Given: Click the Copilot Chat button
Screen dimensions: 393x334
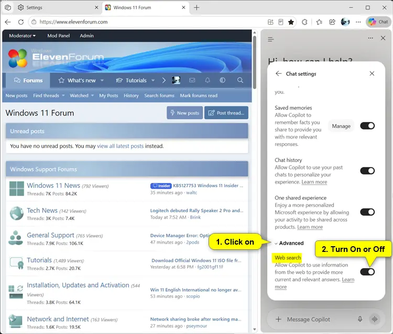Looking at the screenshot, I should pyautogui.click(x=378, y=22).
